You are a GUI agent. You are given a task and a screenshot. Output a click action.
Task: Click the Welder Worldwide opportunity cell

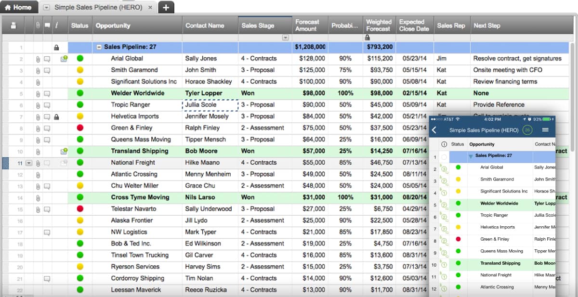(x=137, y=93)
